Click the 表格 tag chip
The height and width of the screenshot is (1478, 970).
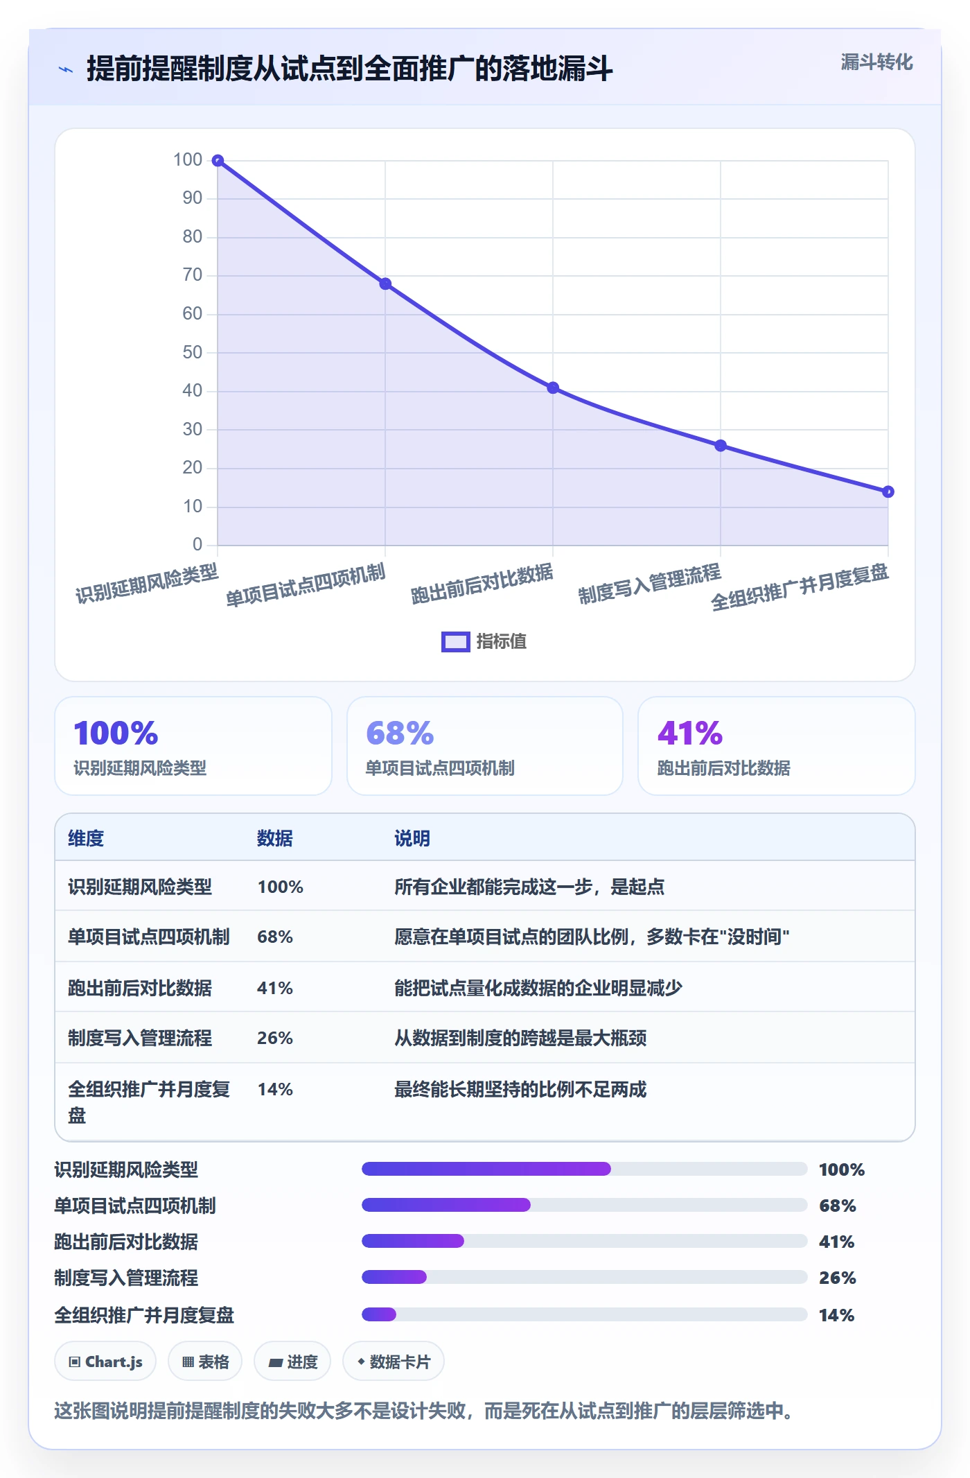click(205, 1362)
